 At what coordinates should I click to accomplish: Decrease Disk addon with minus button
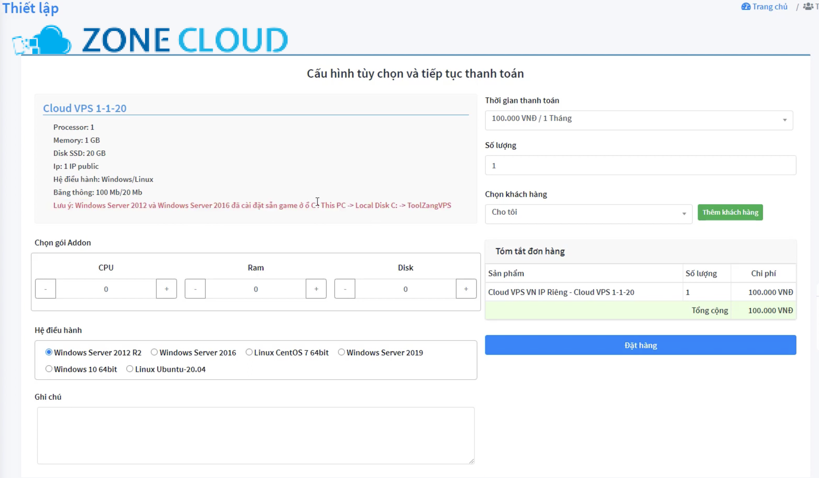click(x=345, y=289)
